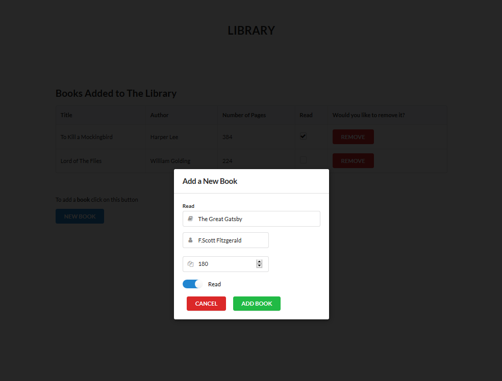Click the NEW BOOK button
Image resolution: width=502 pixels, height=381 pixels.
click(80, 216)
